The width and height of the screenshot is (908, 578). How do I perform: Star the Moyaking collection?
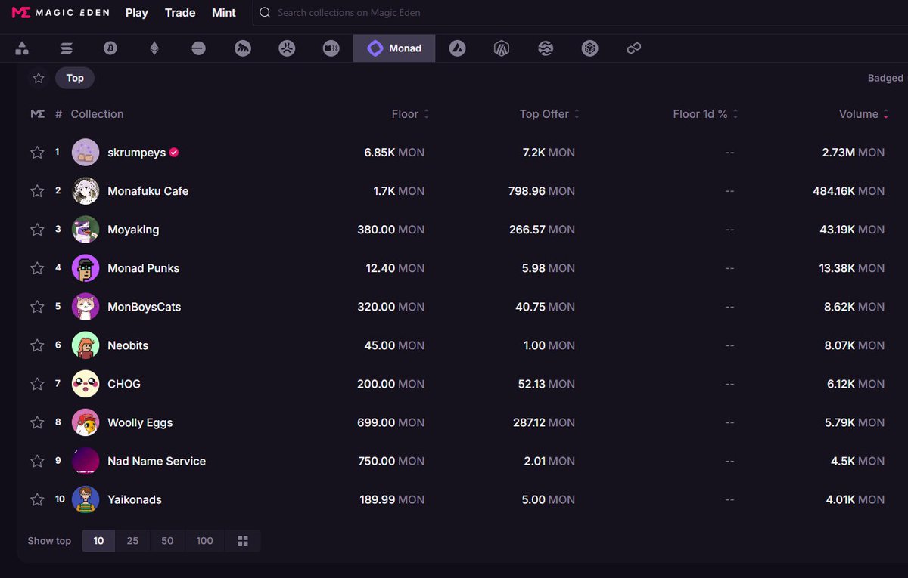tap(37, 230)
